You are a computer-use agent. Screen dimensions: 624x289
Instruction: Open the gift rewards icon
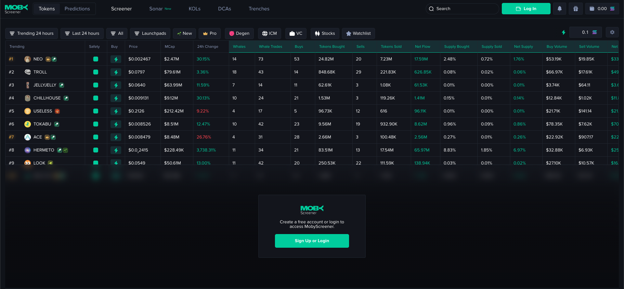[x=576, y=9]
